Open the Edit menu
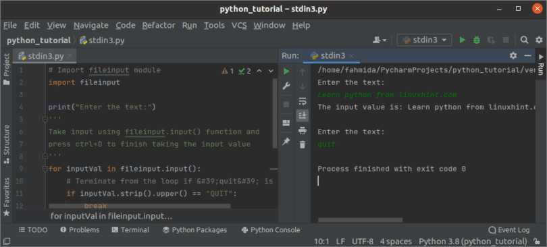The width and height of the screenshot is (547, 247). click(x=32, y=26)
